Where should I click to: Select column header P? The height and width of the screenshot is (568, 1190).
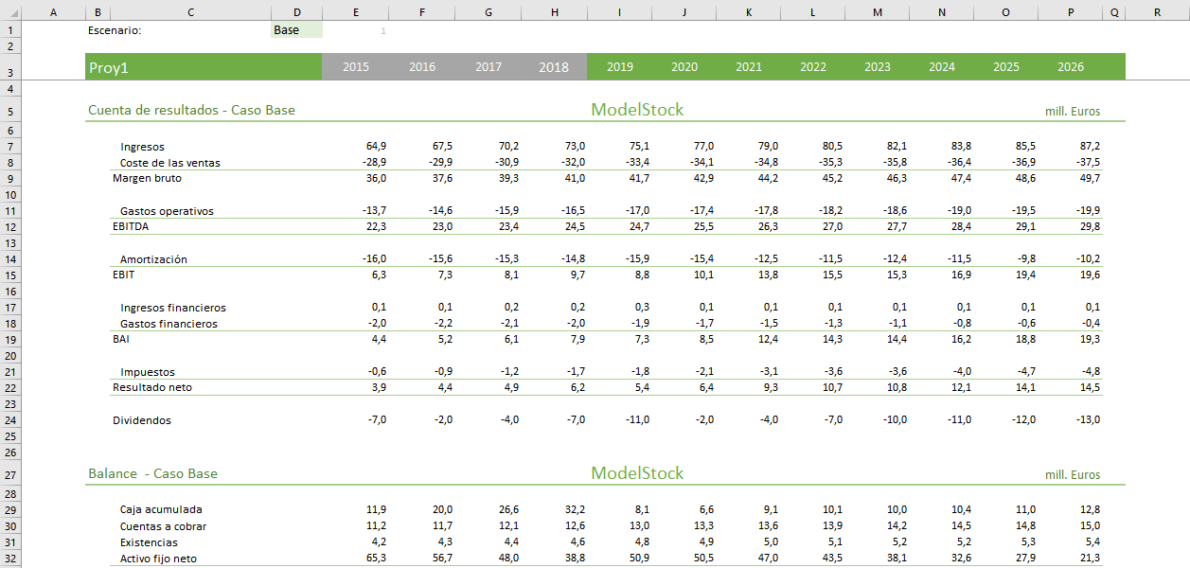point(1071,11)
